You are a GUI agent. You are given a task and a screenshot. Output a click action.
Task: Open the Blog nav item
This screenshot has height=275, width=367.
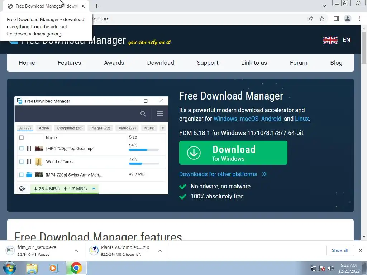tap(336, 63)
